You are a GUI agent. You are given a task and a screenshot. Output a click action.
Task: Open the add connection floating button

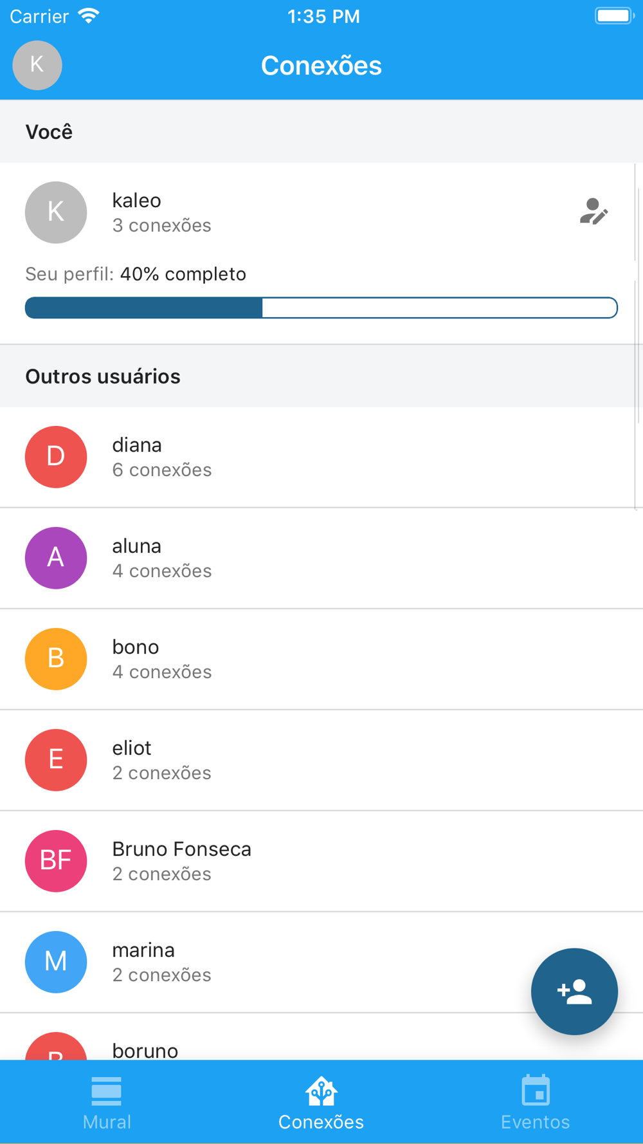(574, 992)
